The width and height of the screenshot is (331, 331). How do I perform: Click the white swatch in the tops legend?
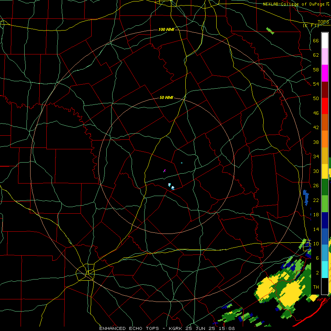point(325,40)
